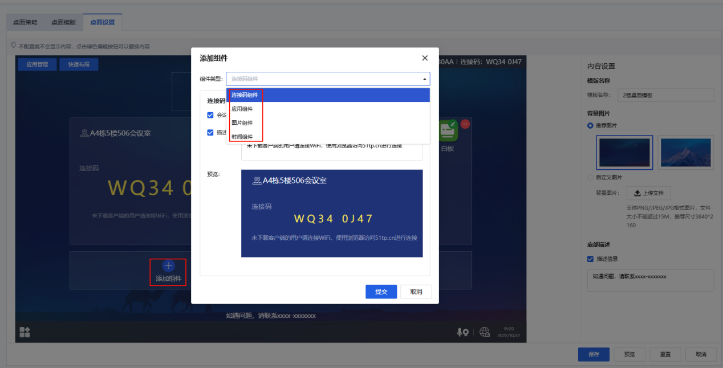Viewport: 723px width, 368px height.
Task: Open the 桌面模版 tab
Action: point(63,22)
